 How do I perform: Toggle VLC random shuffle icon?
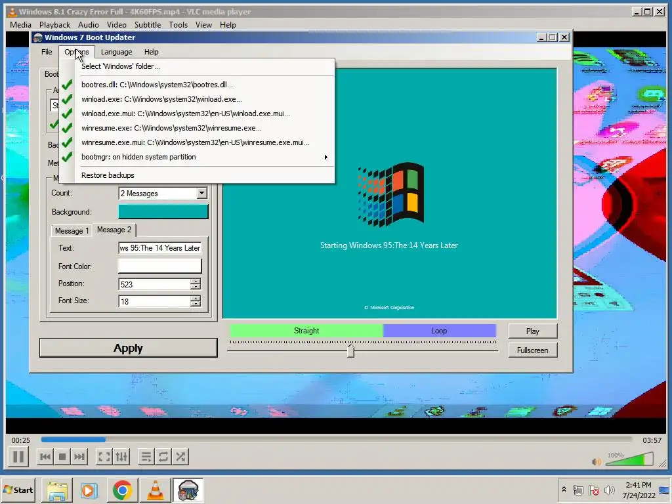180,457
